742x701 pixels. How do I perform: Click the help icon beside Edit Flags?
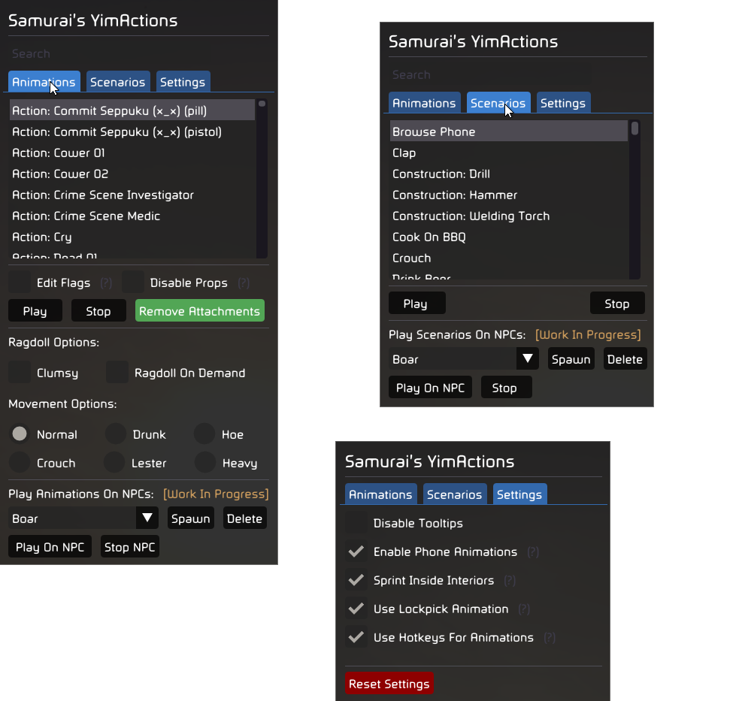click(x=106, y=283)
